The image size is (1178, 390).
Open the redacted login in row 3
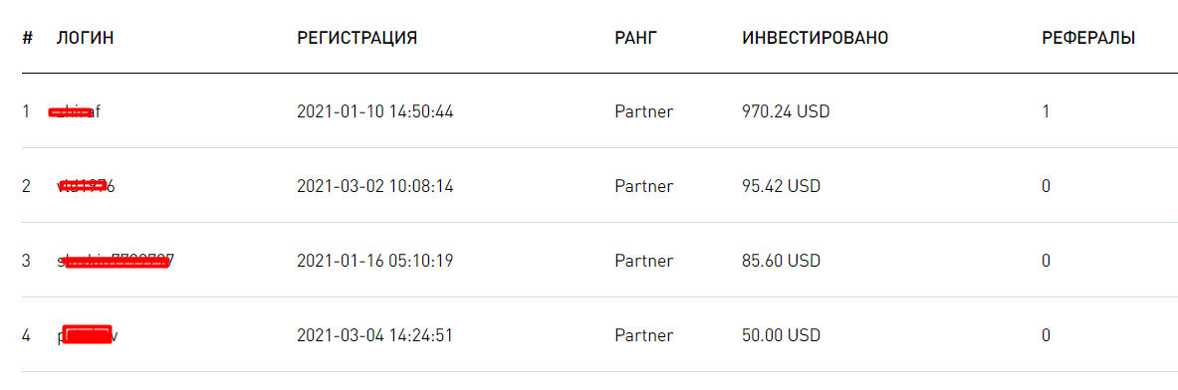(x=116, y=261)
